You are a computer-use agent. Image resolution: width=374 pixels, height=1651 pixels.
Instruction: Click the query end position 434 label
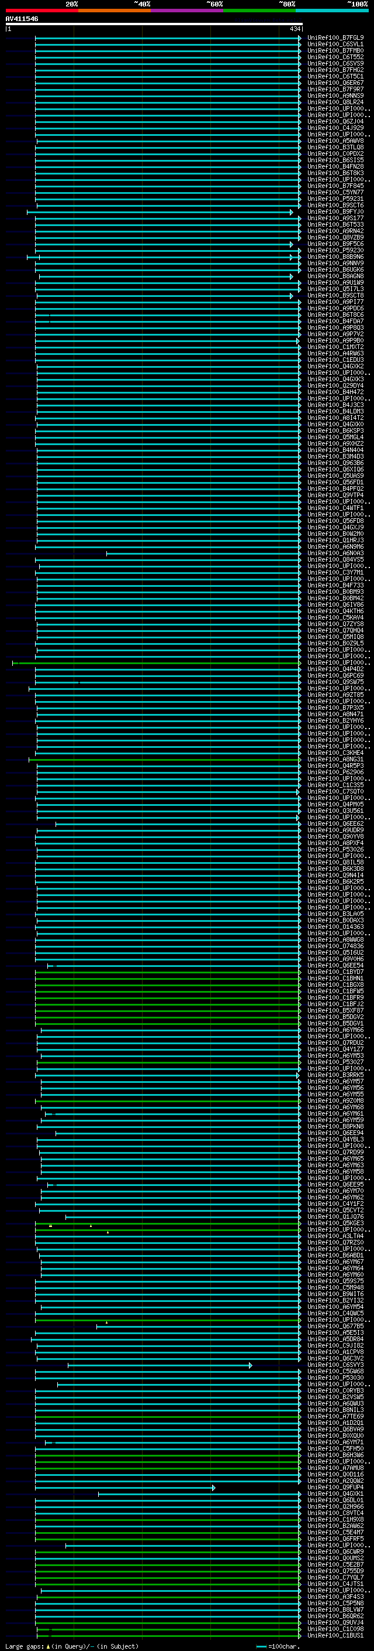295,29
